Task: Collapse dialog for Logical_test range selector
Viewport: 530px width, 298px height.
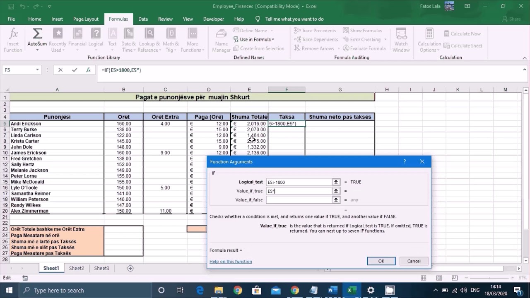Action: (336, 182)
